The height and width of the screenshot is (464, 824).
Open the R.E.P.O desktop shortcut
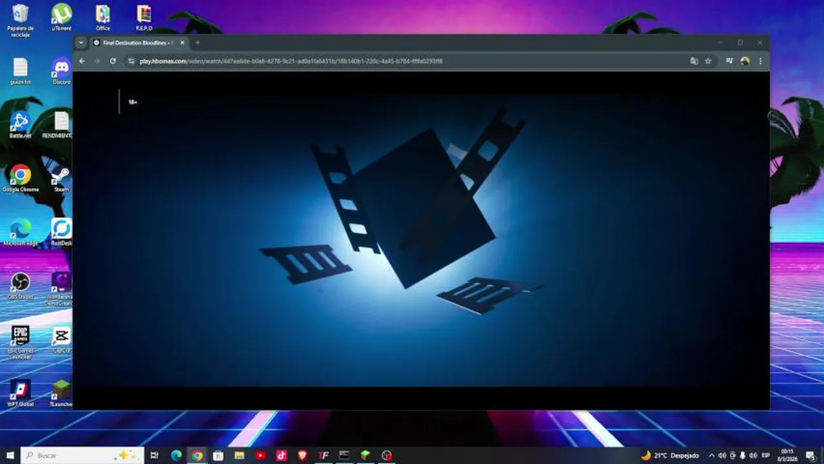pyautogui.click(x=144, y=17)
